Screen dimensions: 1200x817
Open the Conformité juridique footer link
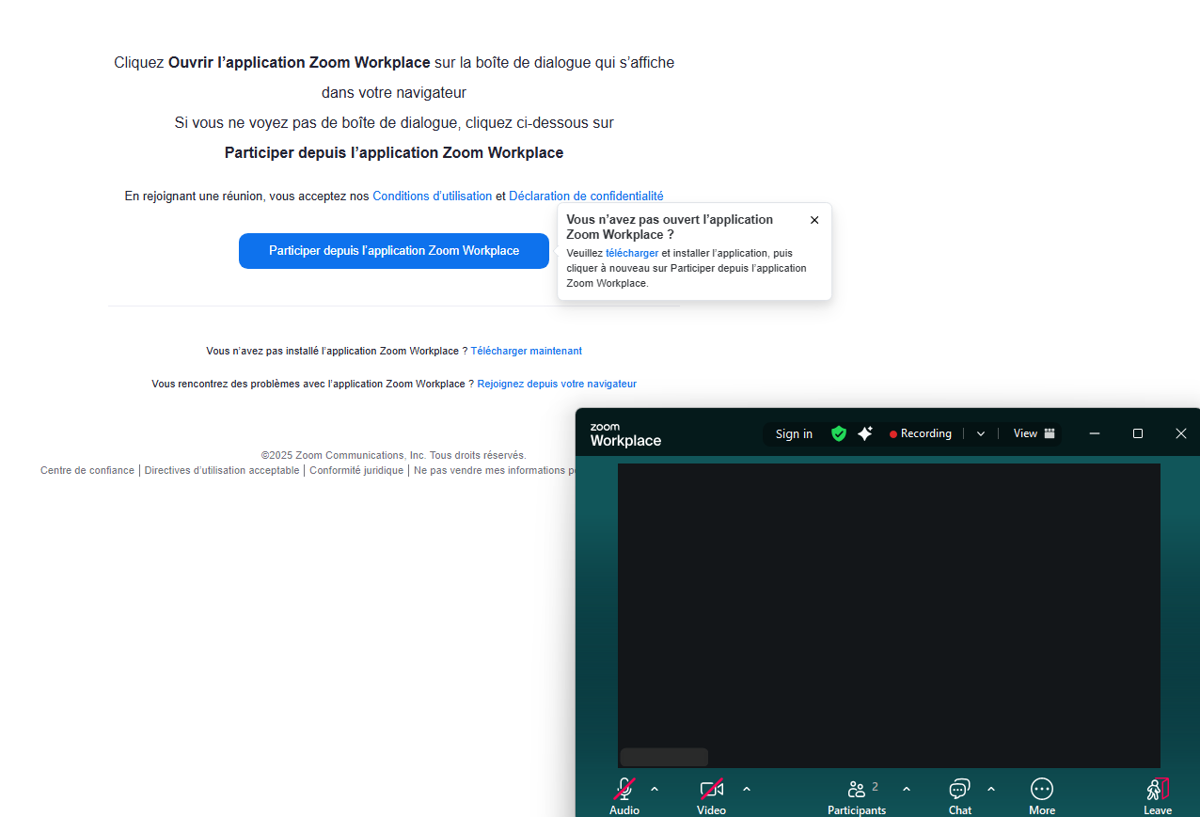[356, 470]
